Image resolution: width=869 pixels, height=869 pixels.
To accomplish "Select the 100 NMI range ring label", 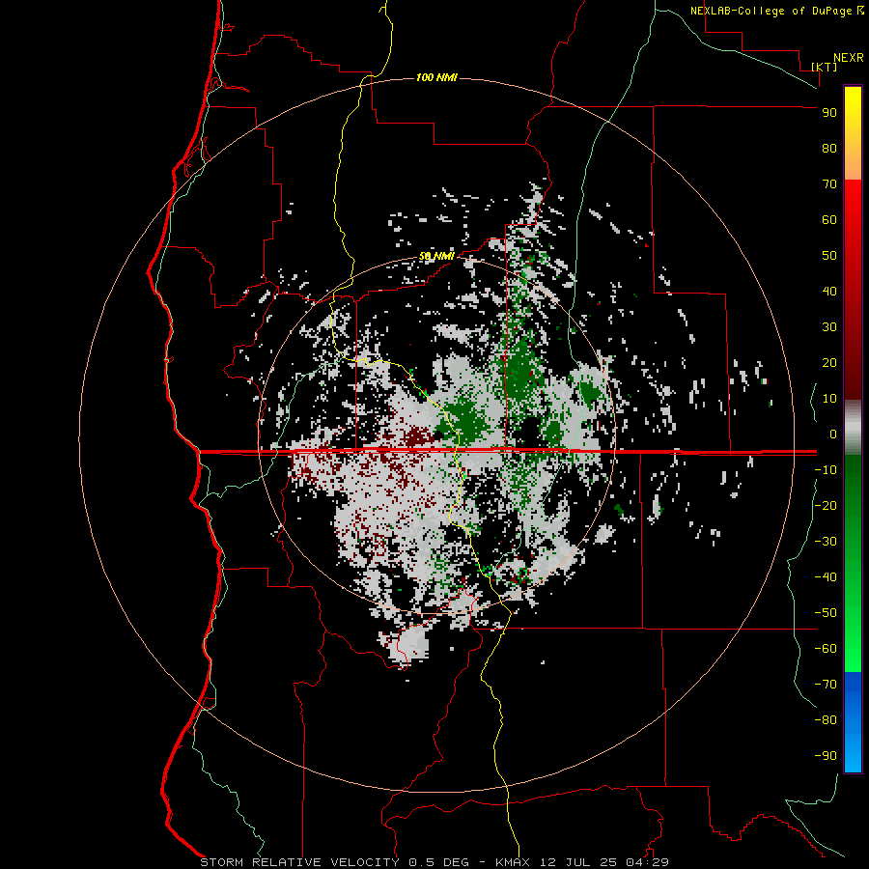I will (x=436, y=77).
